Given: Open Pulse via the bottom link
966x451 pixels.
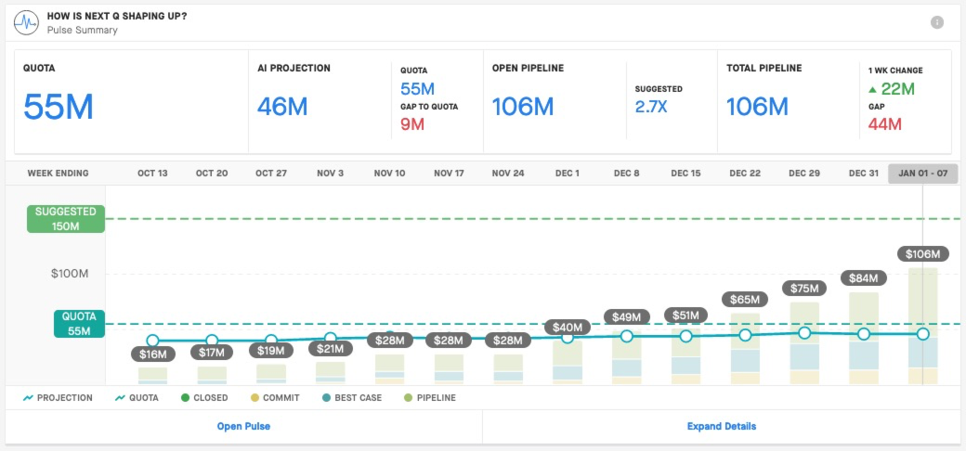Looking at the screenshot, I should [243, 426].
